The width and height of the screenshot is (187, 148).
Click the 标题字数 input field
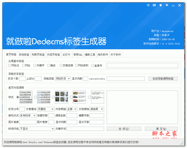point(51,115)
